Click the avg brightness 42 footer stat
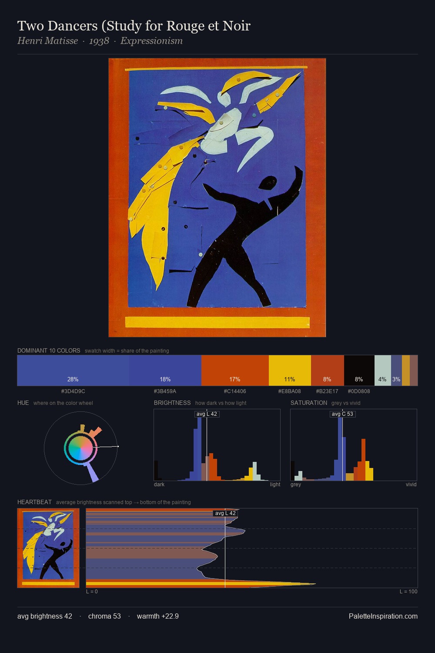435x653 pixels. click(45, 616)
